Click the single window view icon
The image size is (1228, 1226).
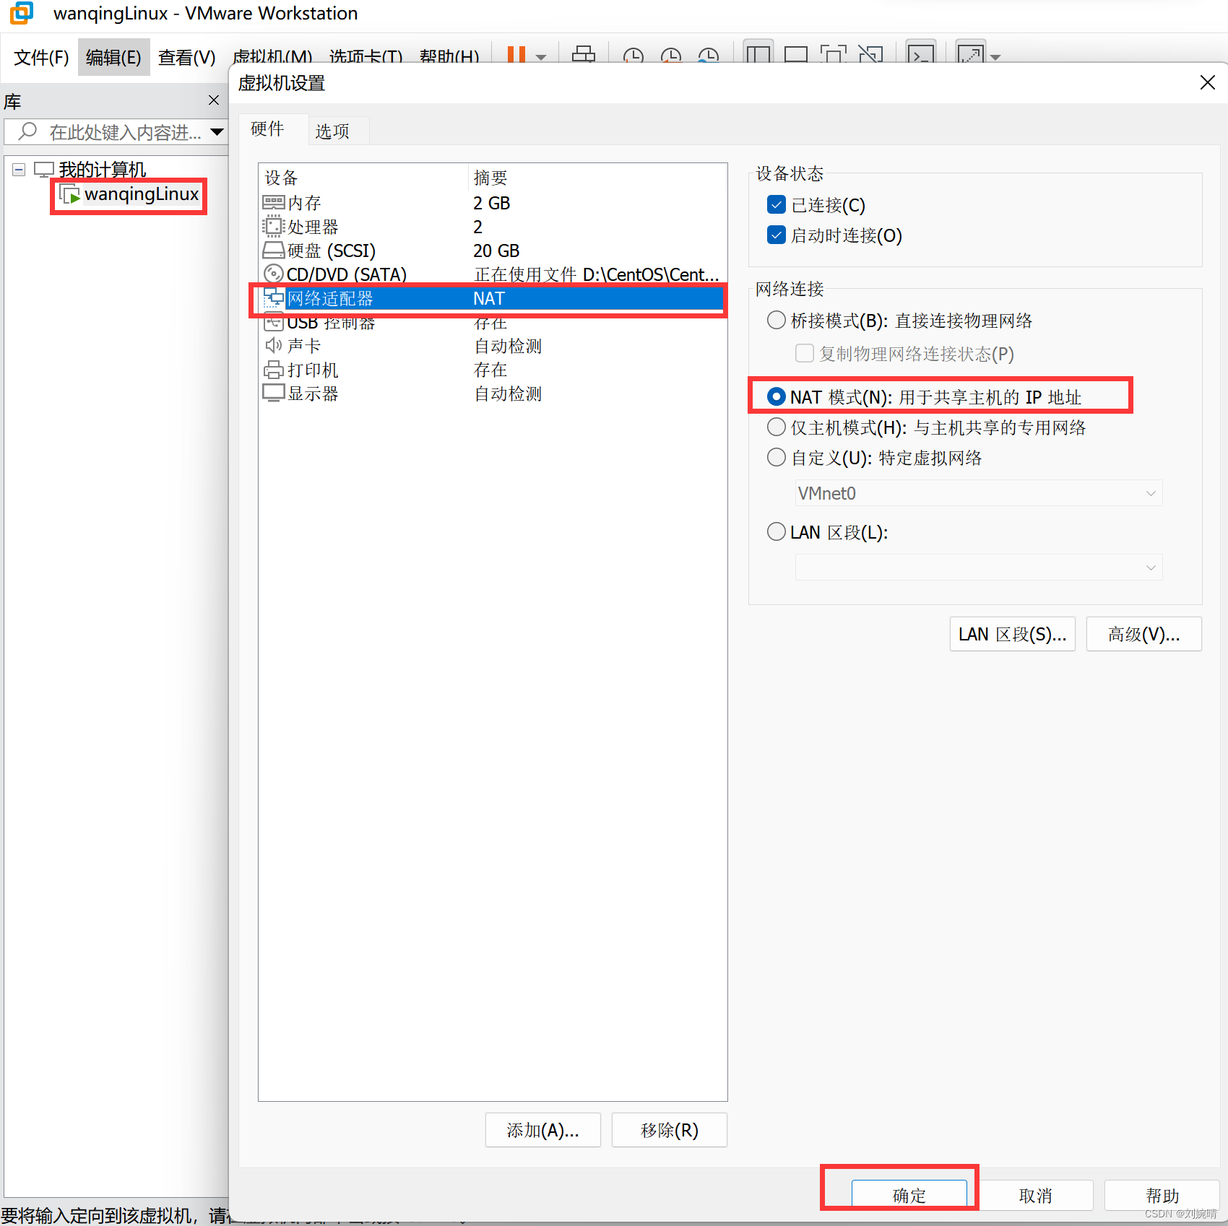[x=796, y=55]
